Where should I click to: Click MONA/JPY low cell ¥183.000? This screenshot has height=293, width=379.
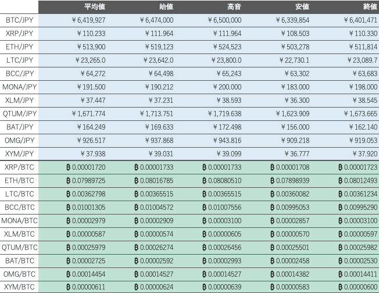click(x=295, y=87)
